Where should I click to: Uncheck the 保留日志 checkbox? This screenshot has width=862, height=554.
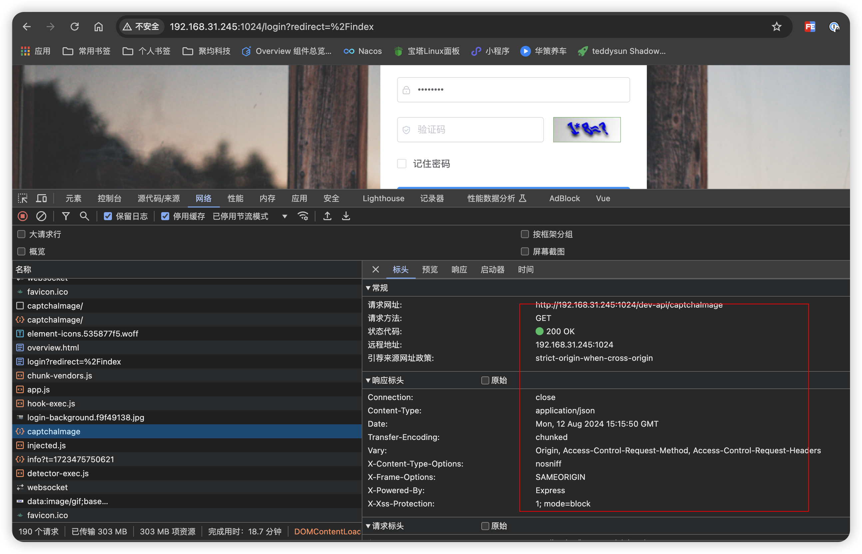click(x=108, y=216)
